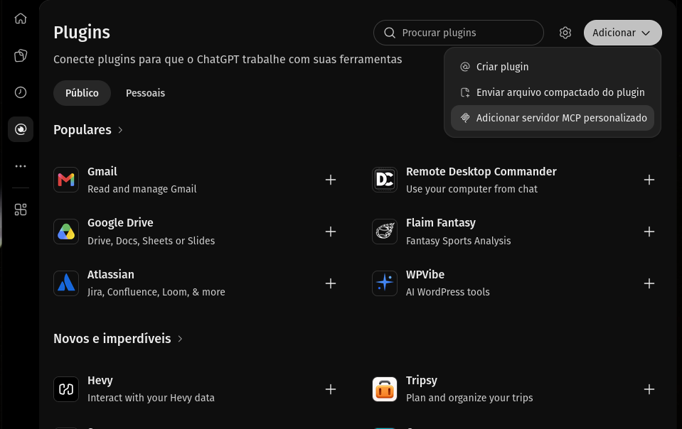Expand the Populares section chevron

coord(120,130)
